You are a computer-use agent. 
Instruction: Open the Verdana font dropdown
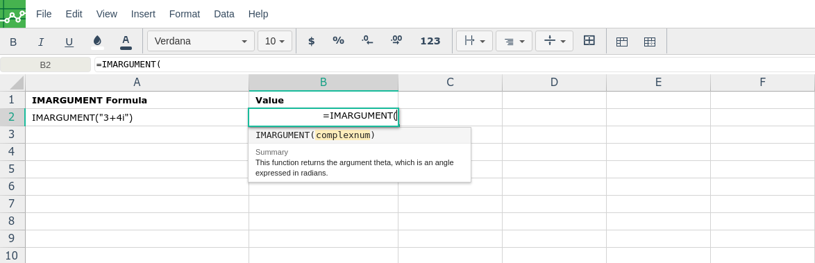[201, 41]
